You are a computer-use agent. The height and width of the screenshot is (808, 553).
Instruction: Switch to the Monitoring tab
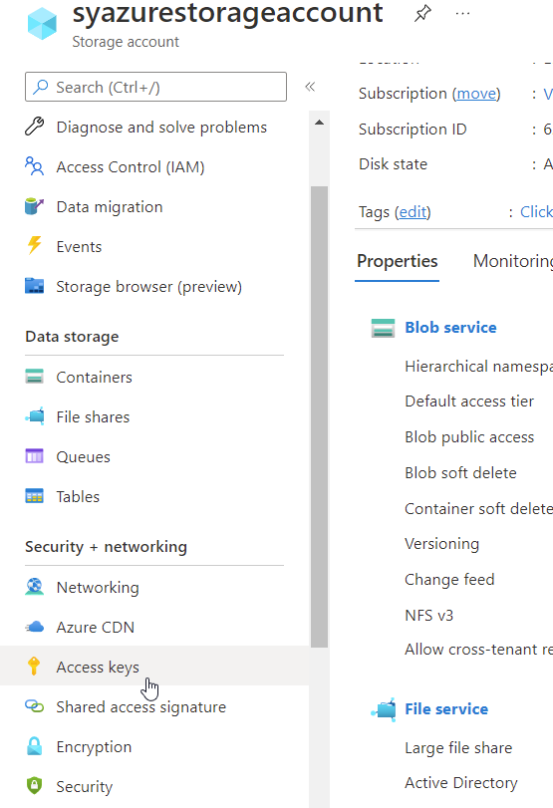coord(513,261)
